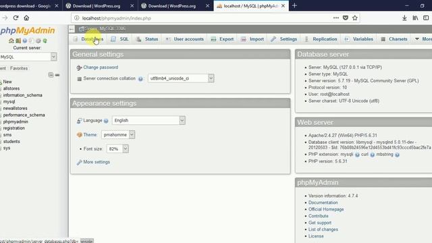Open the Font size 82% dropdown
This screenshot has height=243, width=432.
117,148
